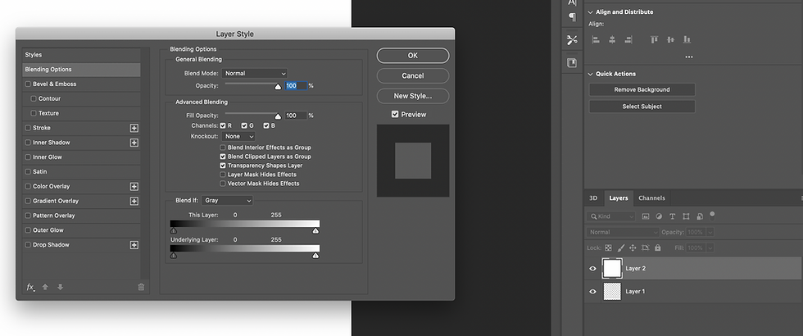Enable the Bevel & Emboss checkbox

(28, 84)
